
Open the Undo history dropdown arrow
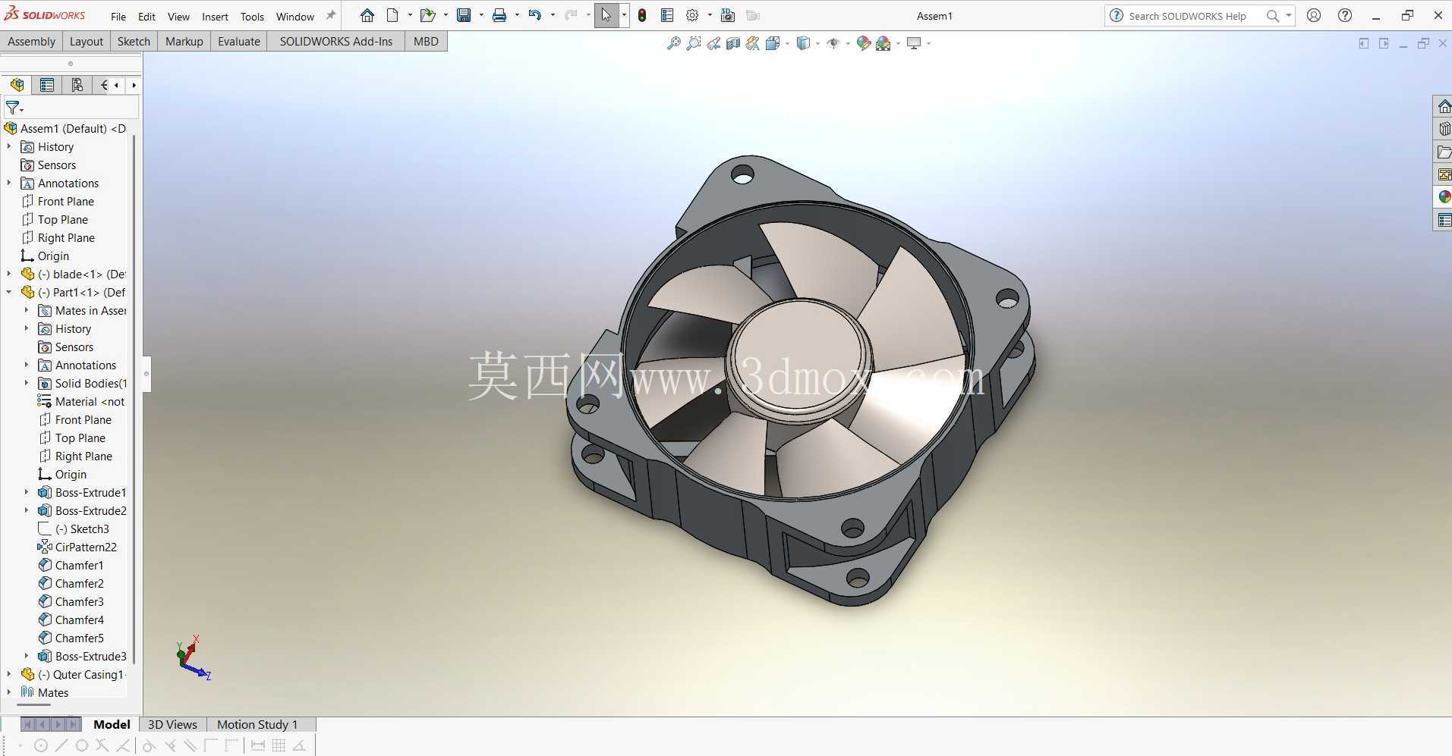pyautogui.click(x=553, y=15)
